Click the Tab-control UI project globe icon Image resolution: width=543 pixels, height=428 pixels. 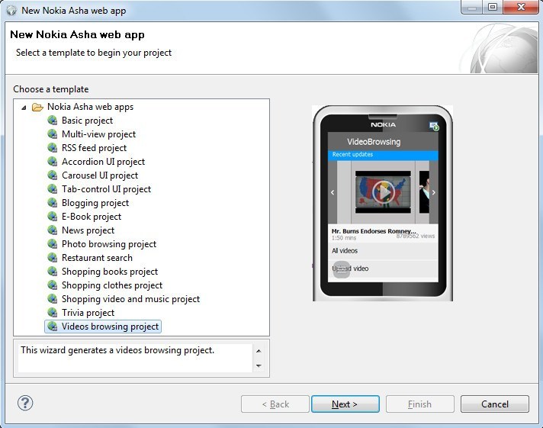coord(53,189)
